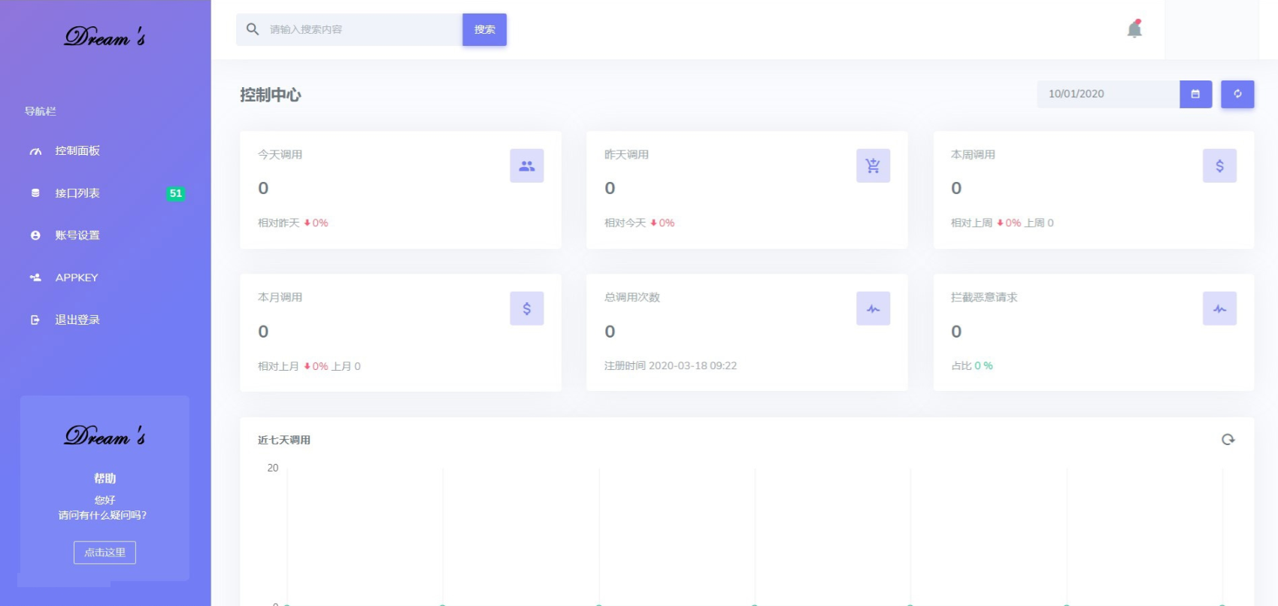Image resolution: width=1278 pixels, height=606 pixels.
Task: Click the Dream's logo at sidebar top
Action: pos(104,36)
